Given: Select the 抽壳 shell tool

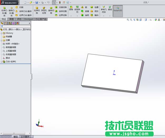Looking at the screenshot, I should [x=85, y=15].
